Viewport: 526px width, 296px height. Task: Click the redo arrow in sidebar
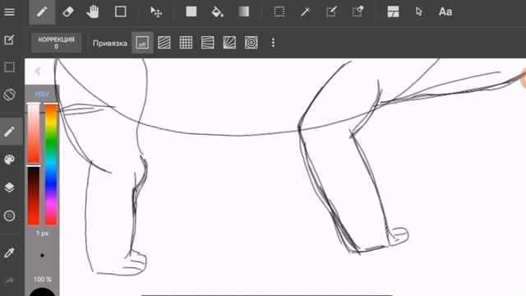[x=9, y=280]
